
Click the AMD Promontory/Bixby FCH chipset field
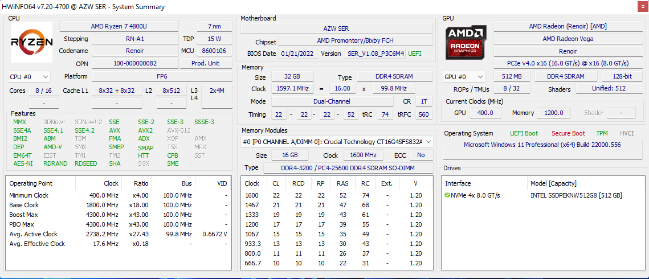tap(356, 40)
